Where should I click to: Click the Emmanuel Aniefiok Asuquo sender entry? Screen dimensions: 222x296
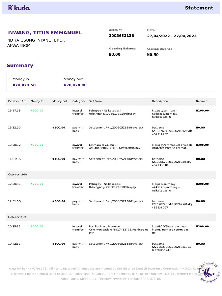[x=115, y=146]
